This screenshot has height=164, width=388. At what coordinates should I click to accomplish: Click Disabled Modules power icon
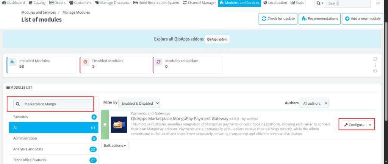click(85, 62)
